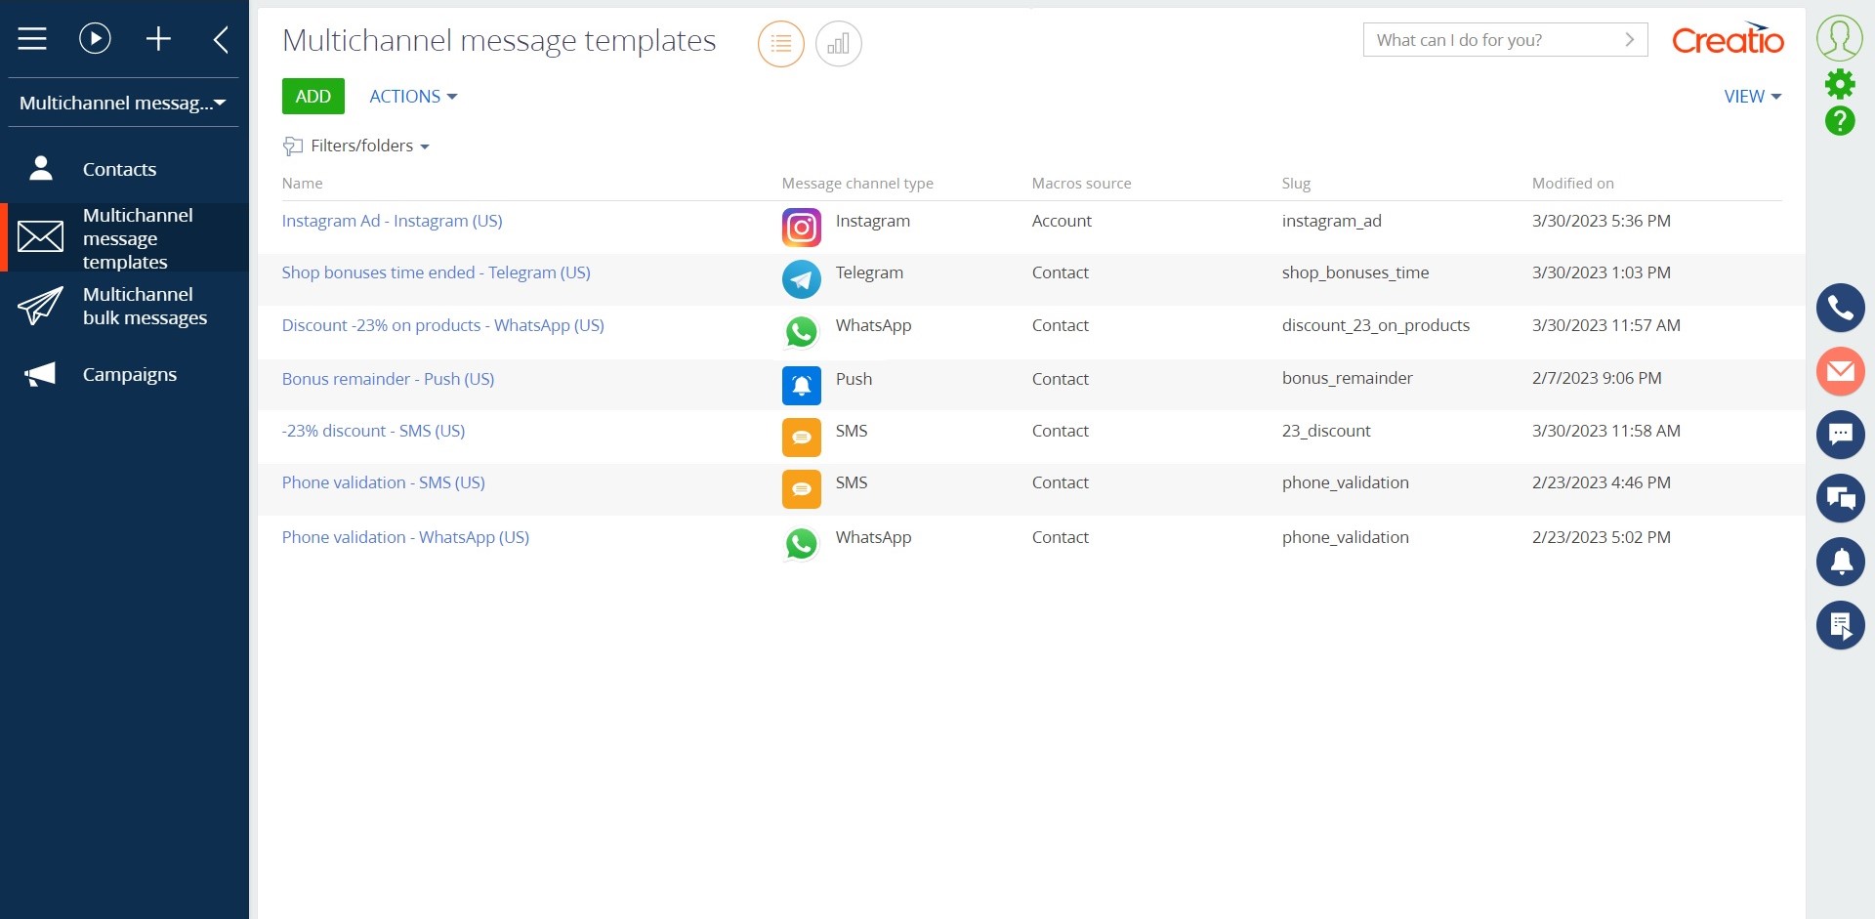The width and height of the screenshot is (1875, 919).
Task: Open the Phone validation - WhatsApp template
Action: pyautogui.click(x=405, y=536)
